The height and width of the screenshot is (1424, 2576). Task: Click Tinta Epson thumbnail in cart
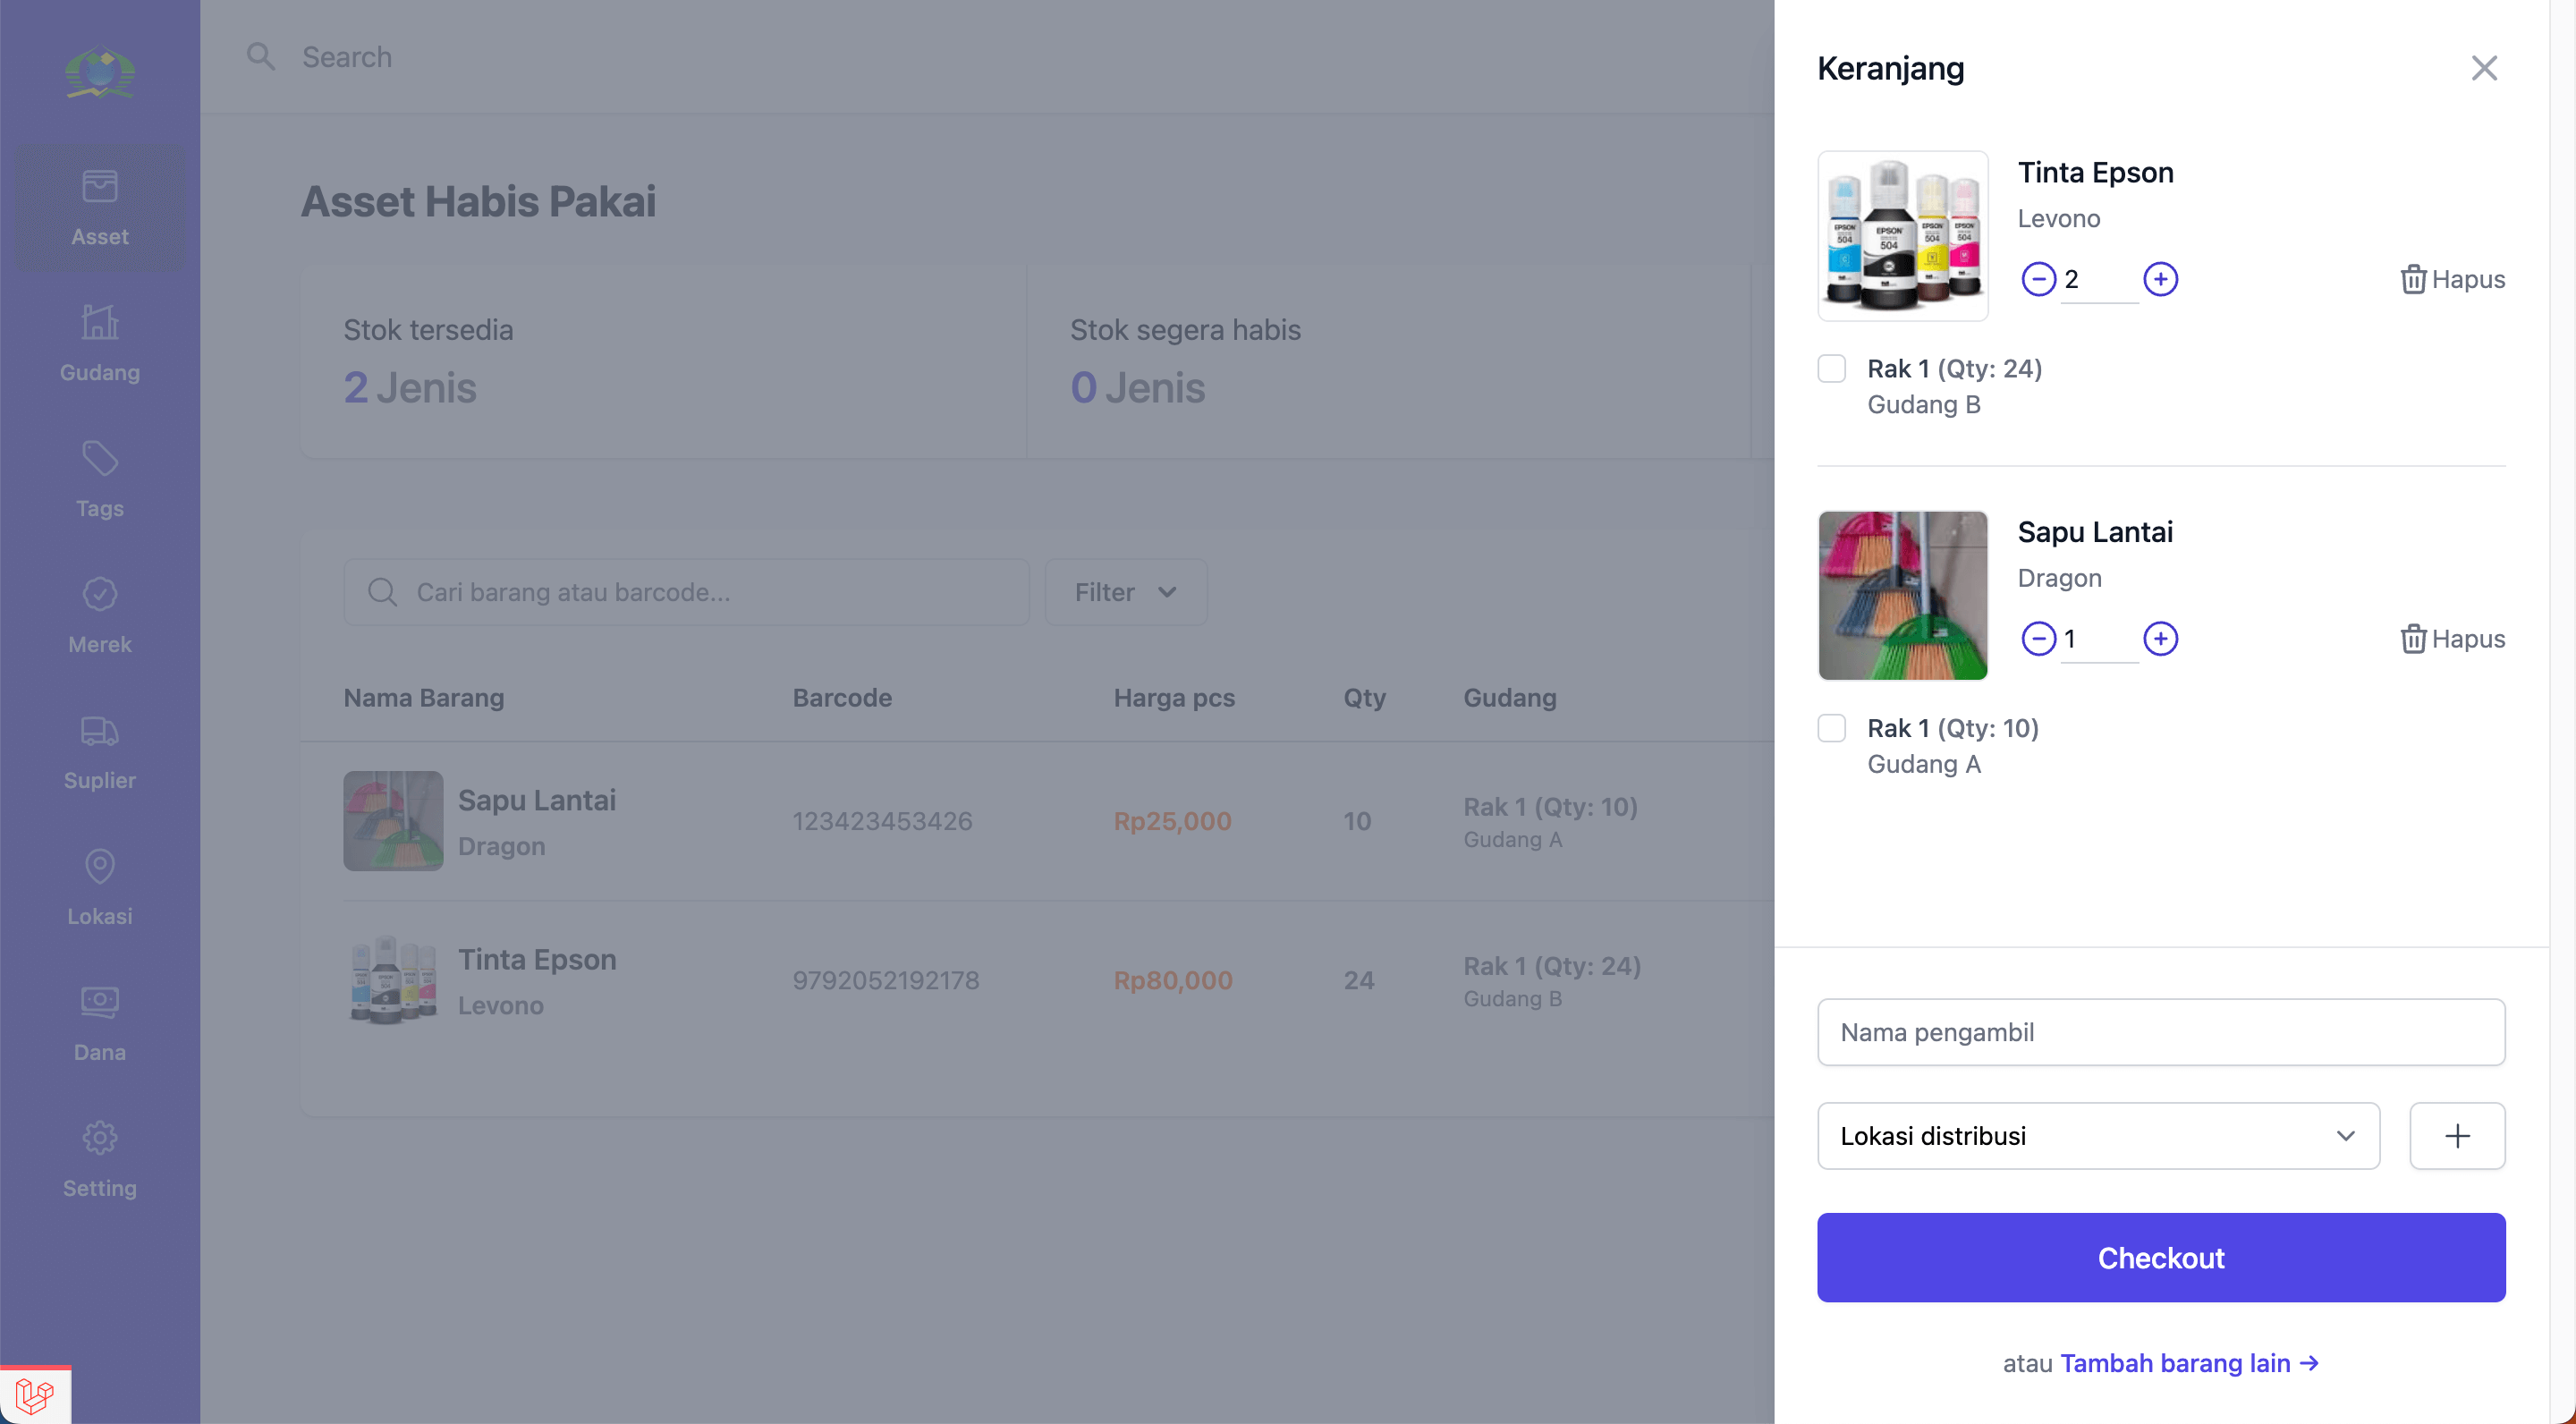pyautogui.click(x=1902, y=236)
